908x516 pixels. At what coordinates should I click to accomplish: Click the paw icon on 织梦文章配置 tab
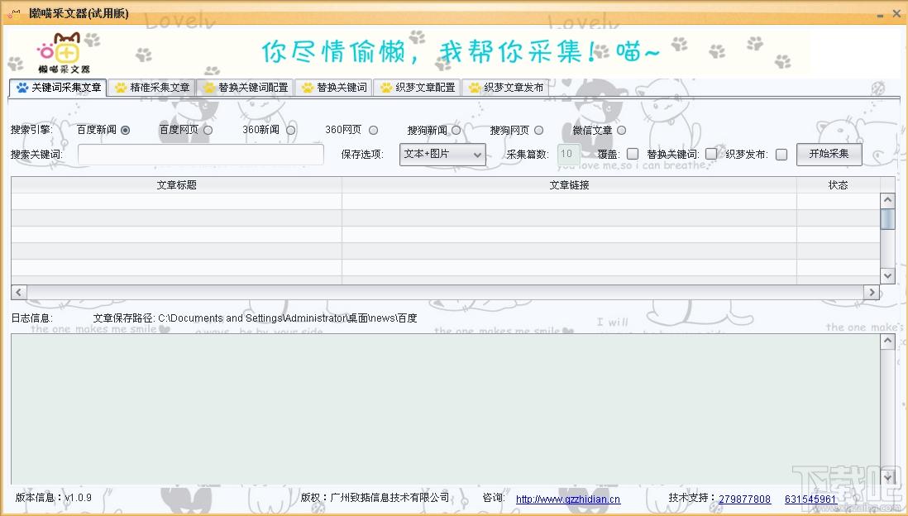[x=386, y=88]
